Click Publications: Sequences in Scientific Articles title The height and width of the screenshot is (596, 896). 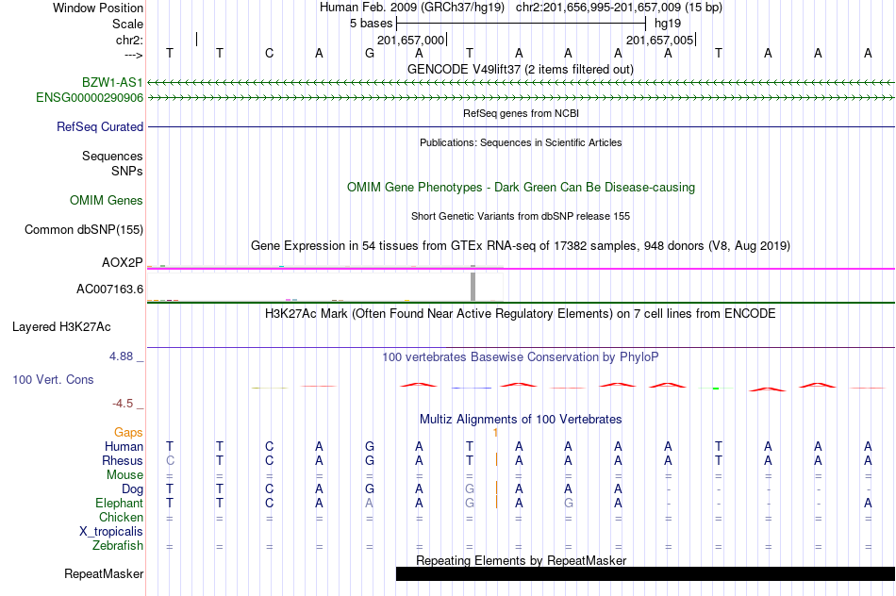coord(521,142)
